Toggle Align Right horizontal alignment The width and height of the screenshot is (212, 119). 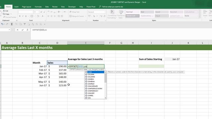coord(54,16)
